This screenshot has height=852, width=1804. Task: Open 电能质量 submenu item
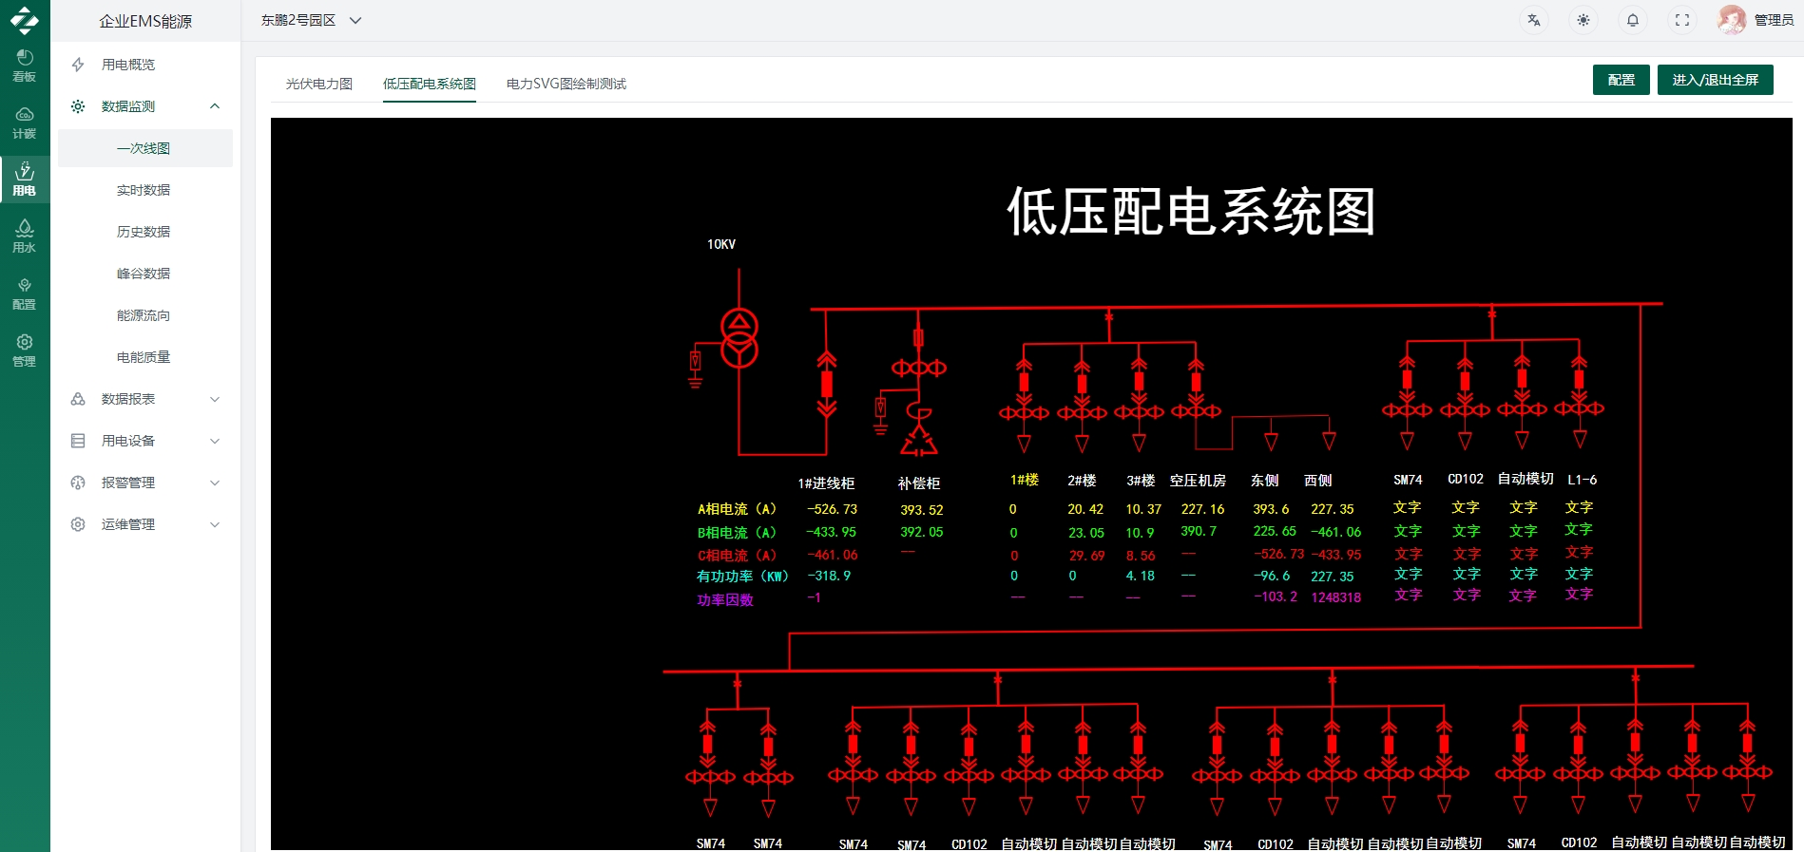click(x=145, y=357)
